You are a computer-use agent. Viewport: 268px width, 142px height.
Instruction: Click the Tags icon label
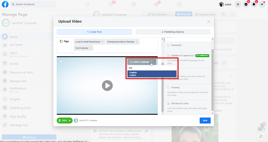(64, 41)
